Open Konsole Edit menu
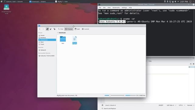Image resolution: width=195 pixels, height=110 pixels. coord(104,8)
